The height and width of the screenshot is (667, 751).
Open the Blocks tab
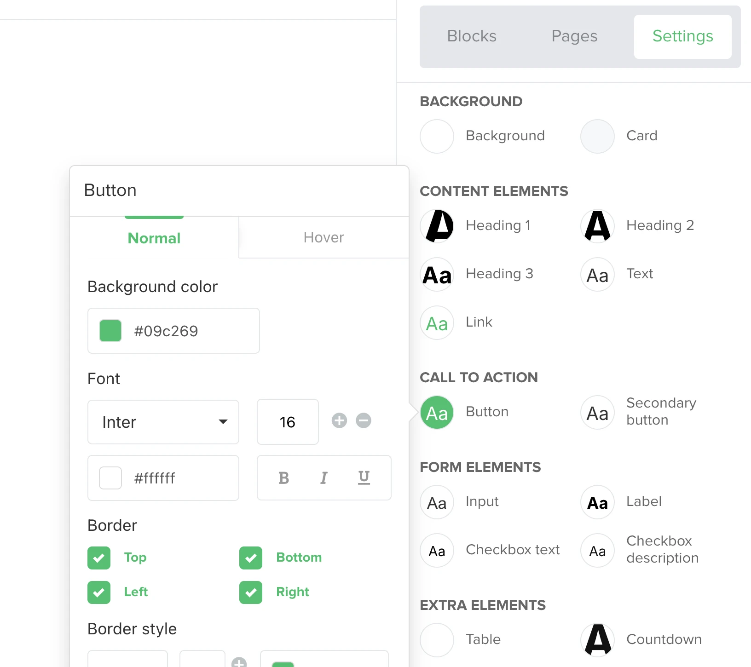pyautogui.click(x=472, y=36)
